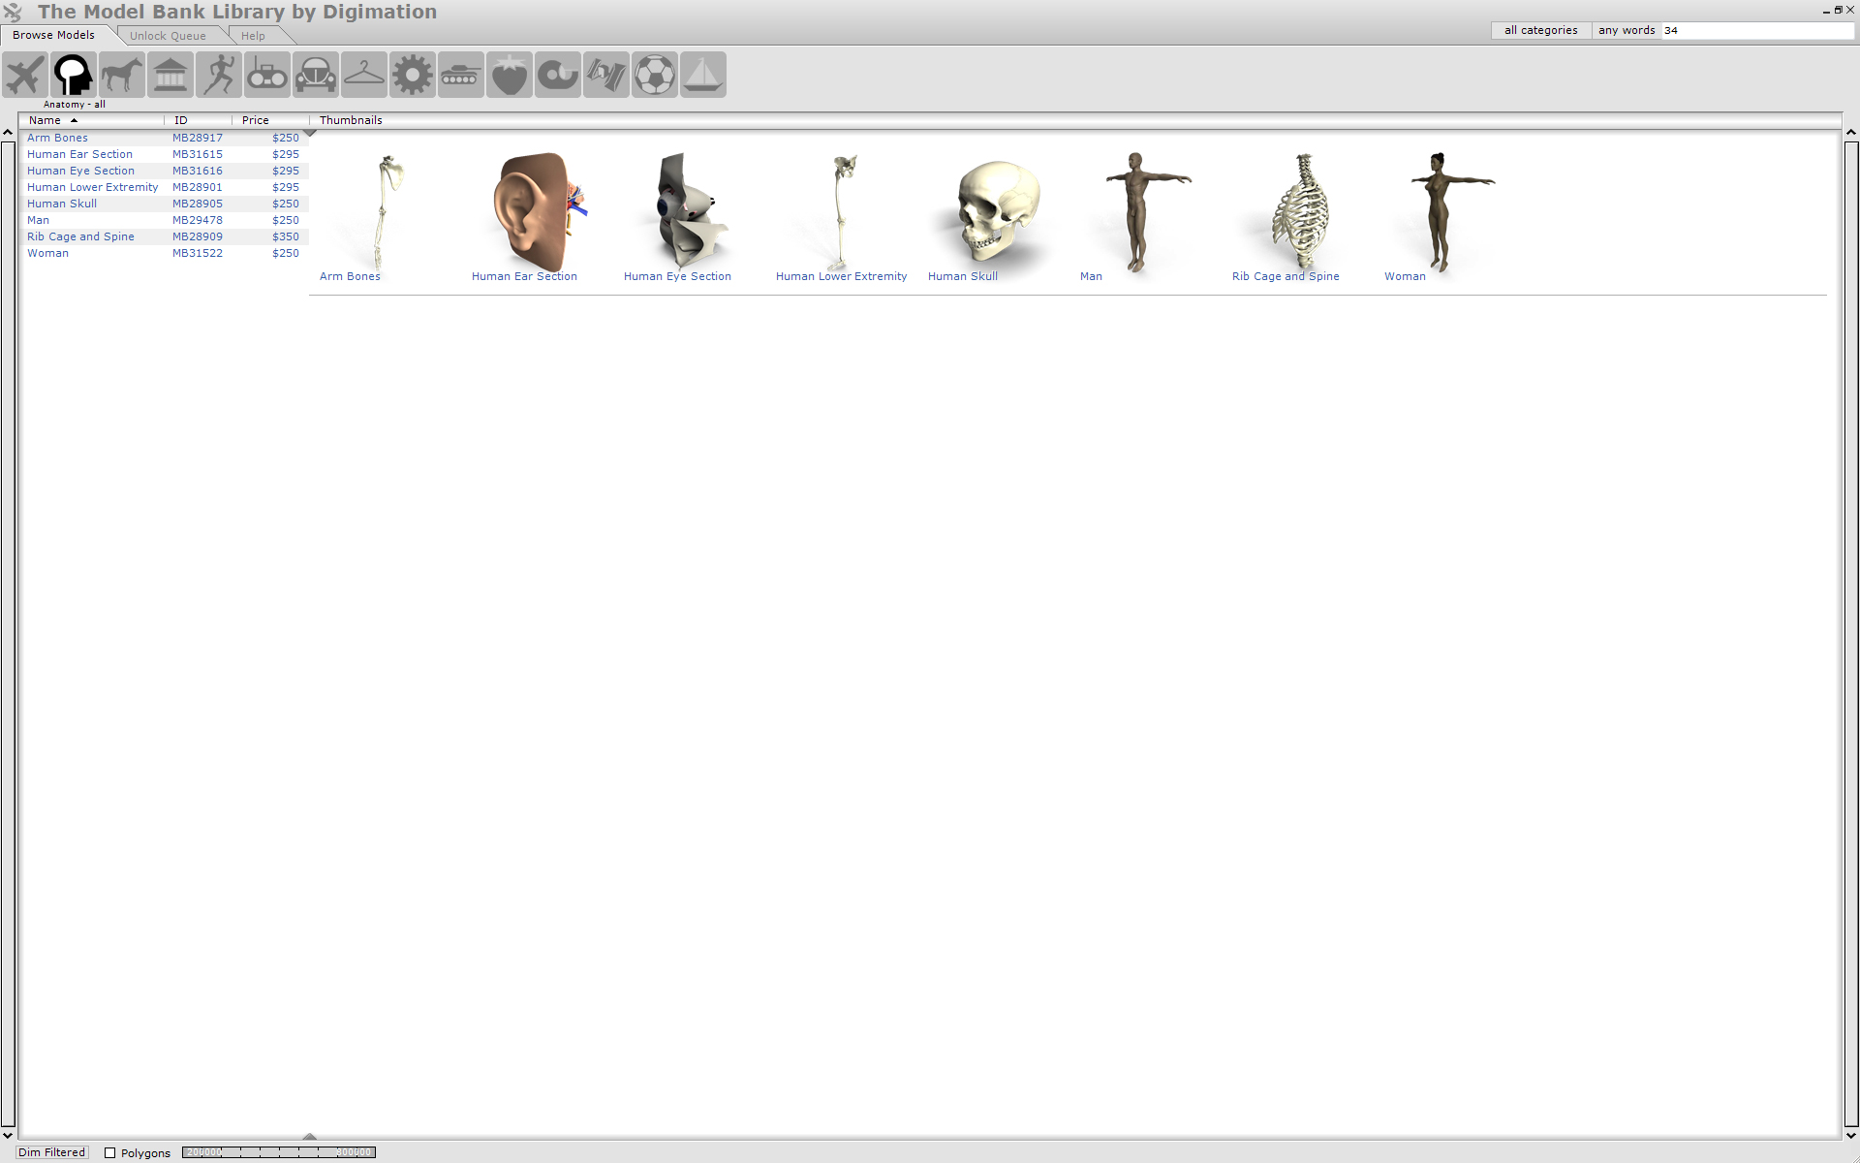
Task: Click ID MB29478 in the list
Action: 198,220
